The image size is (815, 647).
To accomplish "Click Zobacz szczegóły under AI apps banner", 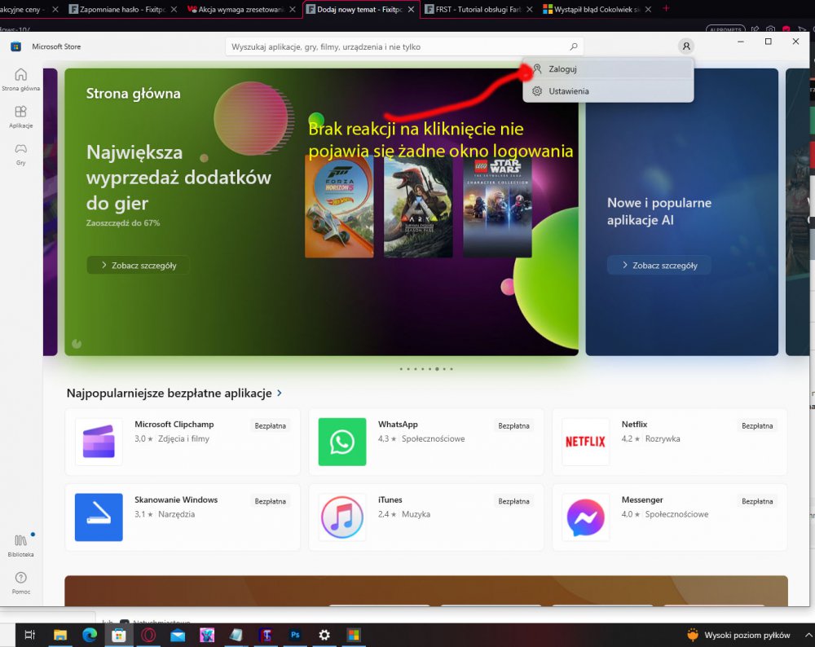I will (x=659, y=265).
